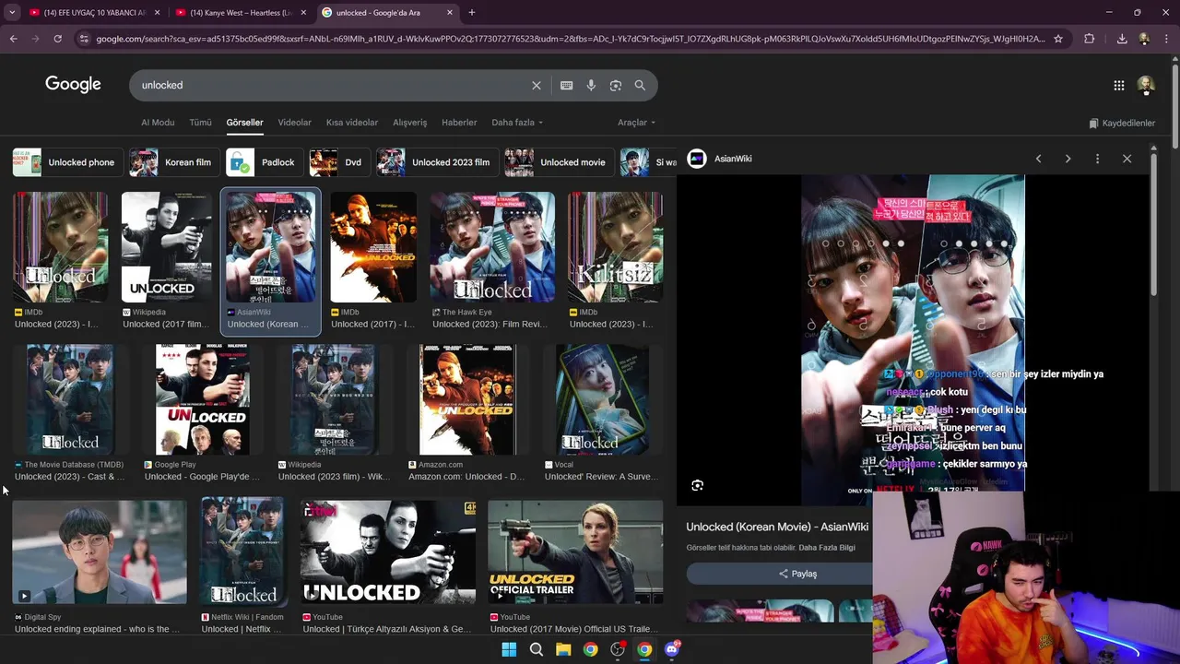This screenshot has height=664, width=1180.
Task: Open File Explorer from taskbar
Action: [563, 649]
